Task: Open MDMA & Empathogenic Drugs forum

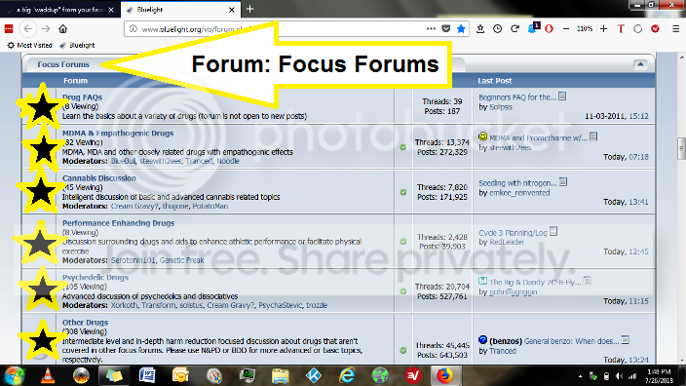Action: (118, 133)
